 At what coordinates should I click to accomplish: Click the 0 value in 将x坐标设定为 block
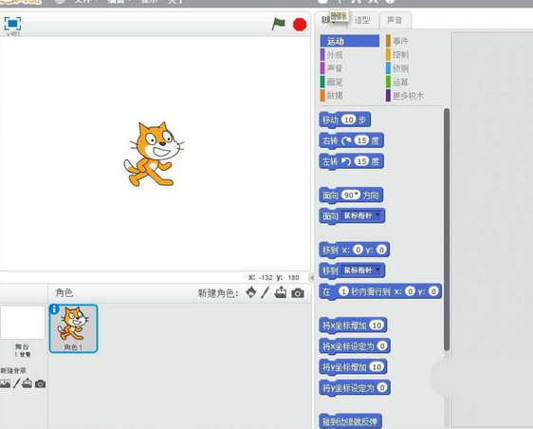coord(382,346)
